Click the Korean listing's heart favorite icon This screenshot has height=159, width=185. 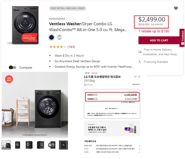pos(135,77)
